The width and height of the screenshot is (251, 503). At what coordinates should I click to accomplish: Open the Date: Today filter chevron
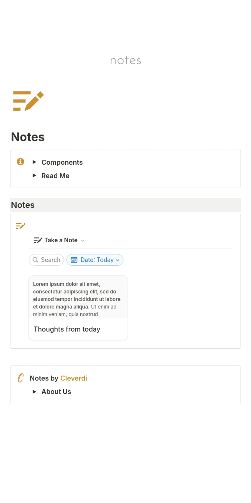click(118, 260)
